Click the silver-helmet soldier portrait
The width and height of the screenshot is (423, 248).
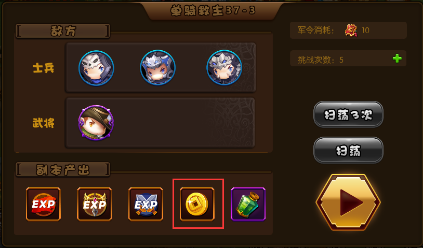click(224, 67)
